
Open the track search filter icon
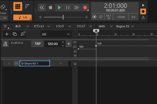(x=23, y=34)
